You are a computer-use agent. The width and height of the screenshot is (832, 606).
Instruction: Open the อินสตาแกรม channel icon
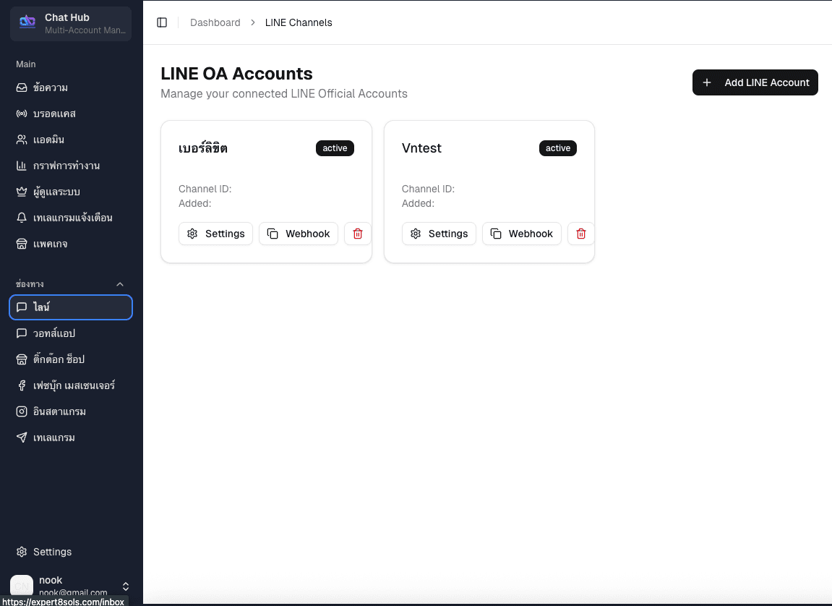[22, 411]
